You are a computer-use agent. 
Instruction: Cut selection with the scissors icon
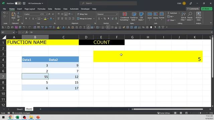[x=18, y=13]
